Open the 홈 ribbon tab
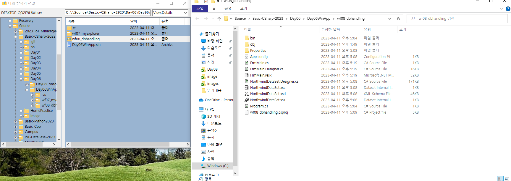This screenshot has width=511, height=181. [214, 9]
